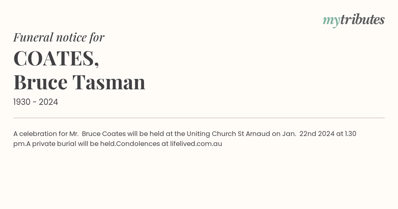Screen dimensions: 398x209
Task: Open the lifelived.com.au link
Action: tap(196, 144)
